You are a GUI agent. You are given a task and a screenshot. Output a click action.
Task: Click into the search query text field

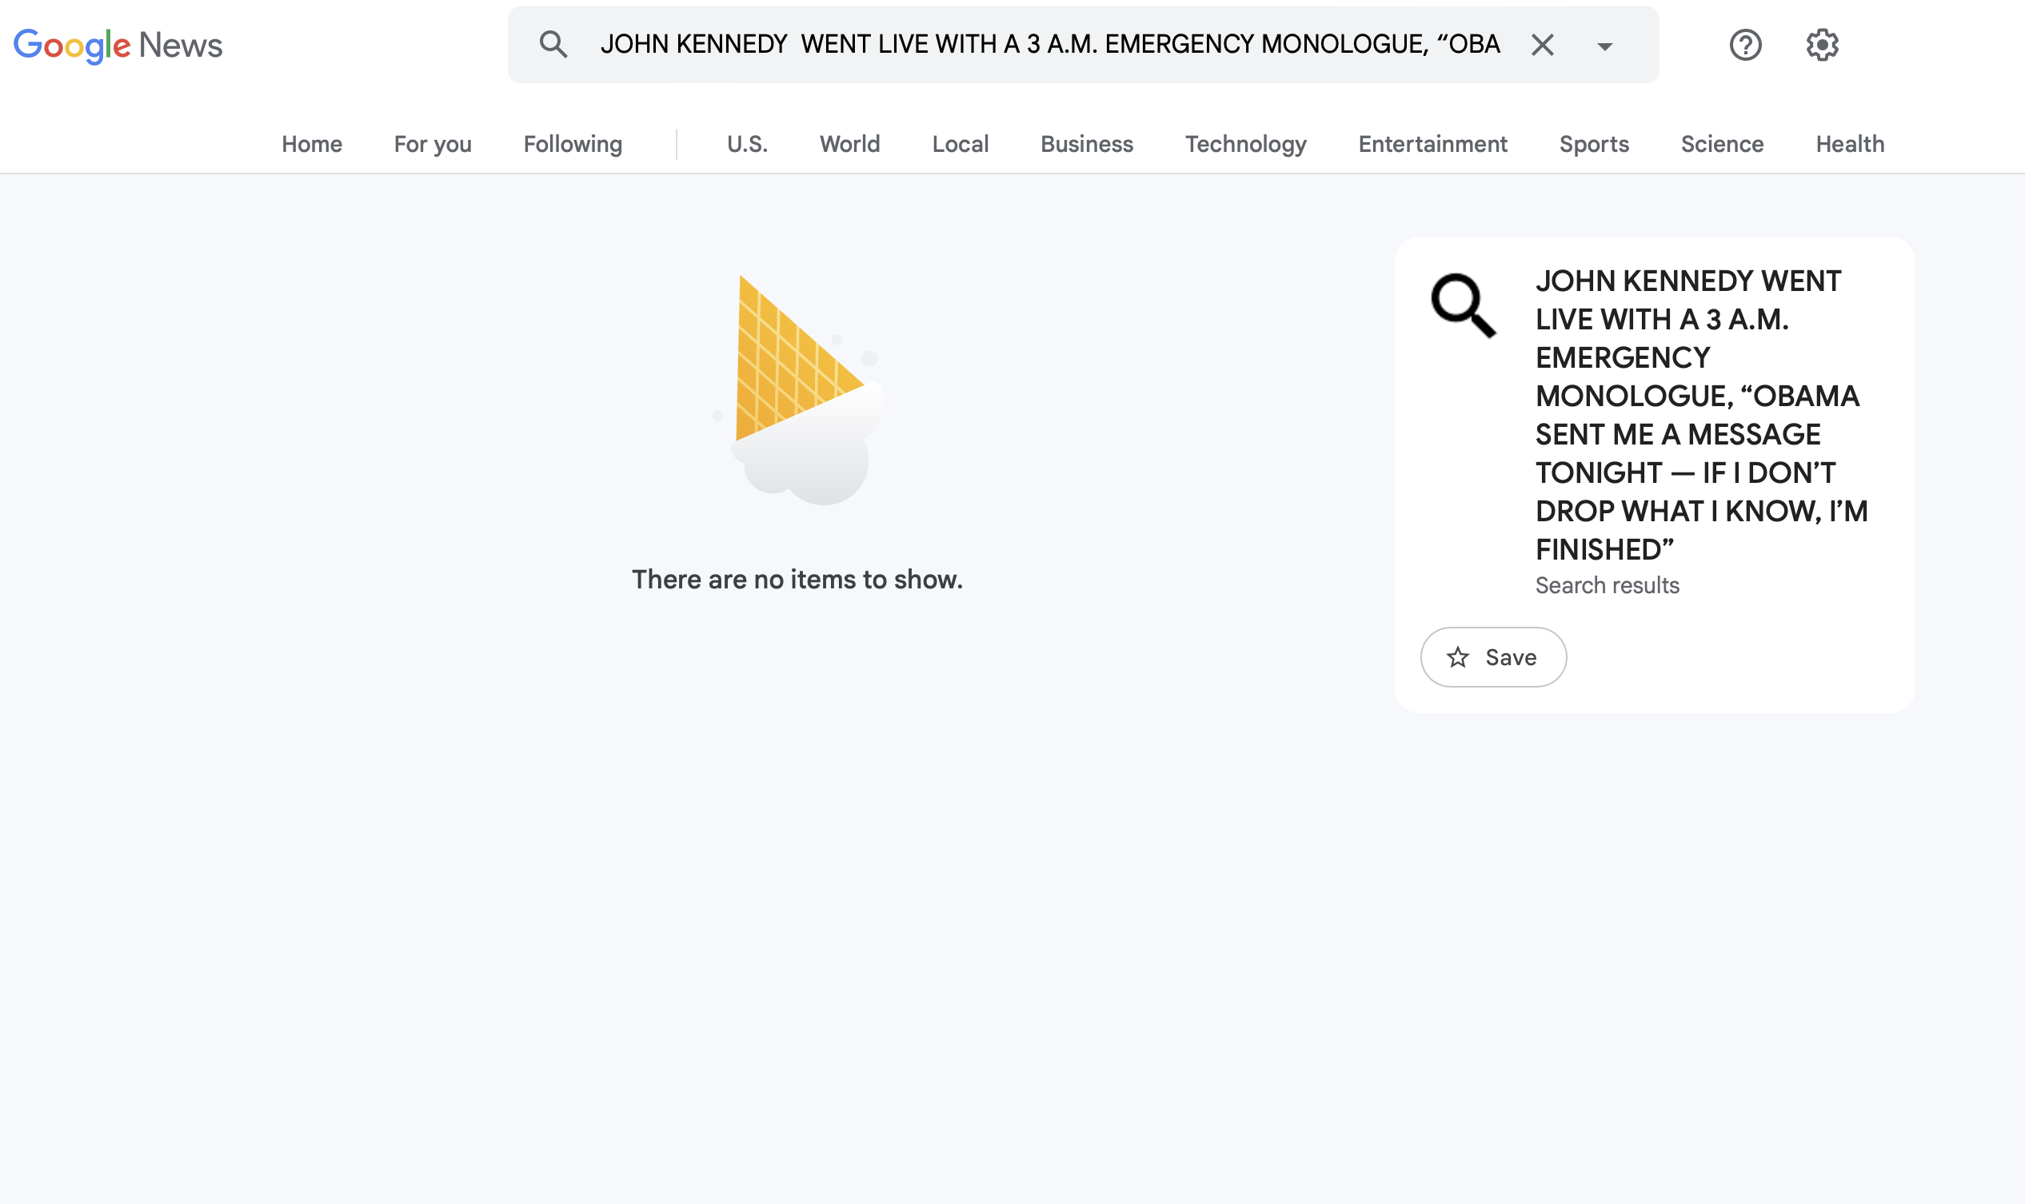(1047, 45)
